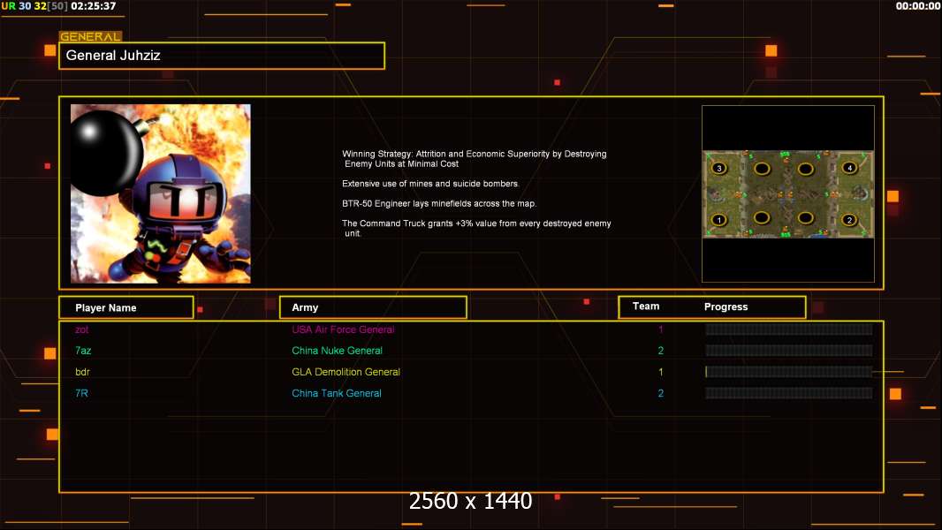Click GLA Demolition General army entry

tap(346, 372)
